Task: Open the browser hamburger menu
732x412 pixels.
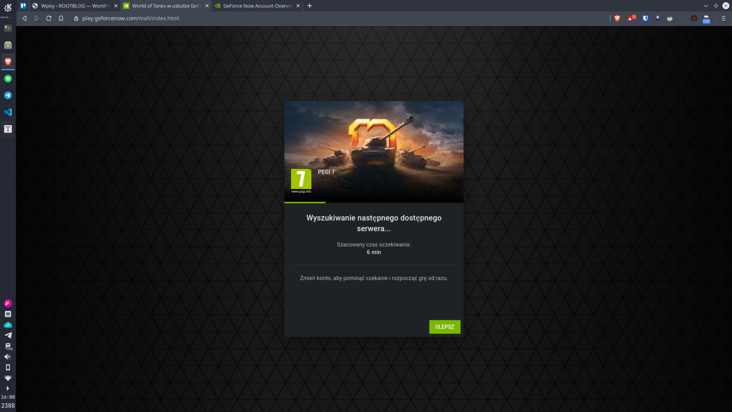Action: (724, 18)
